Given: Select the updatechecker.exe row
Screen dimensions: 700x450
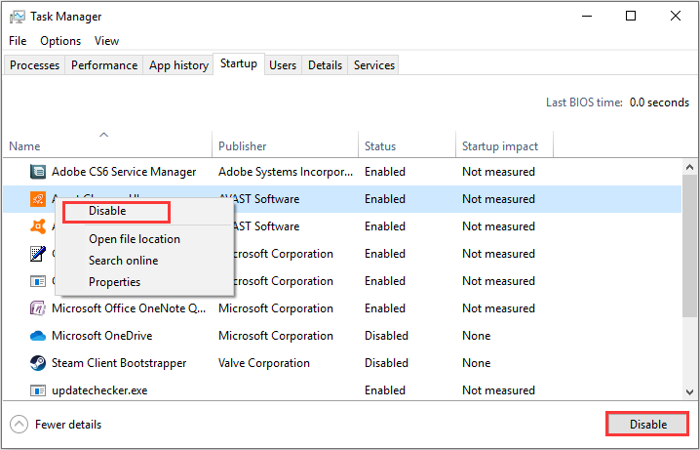Looking at the screenshot, I should click(x=342, y=390).
